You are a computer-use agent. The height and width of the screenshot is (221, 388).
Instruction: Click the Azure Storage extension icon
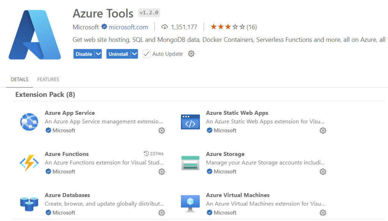190,163
